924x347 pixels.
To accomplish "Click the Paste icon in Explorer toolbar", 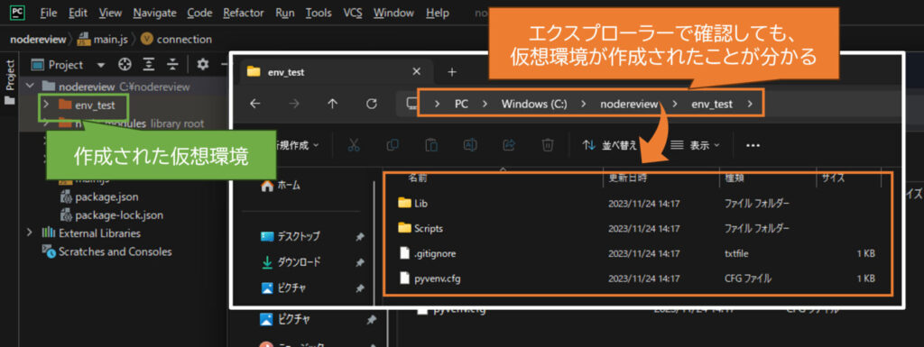I will coord(431,145).
